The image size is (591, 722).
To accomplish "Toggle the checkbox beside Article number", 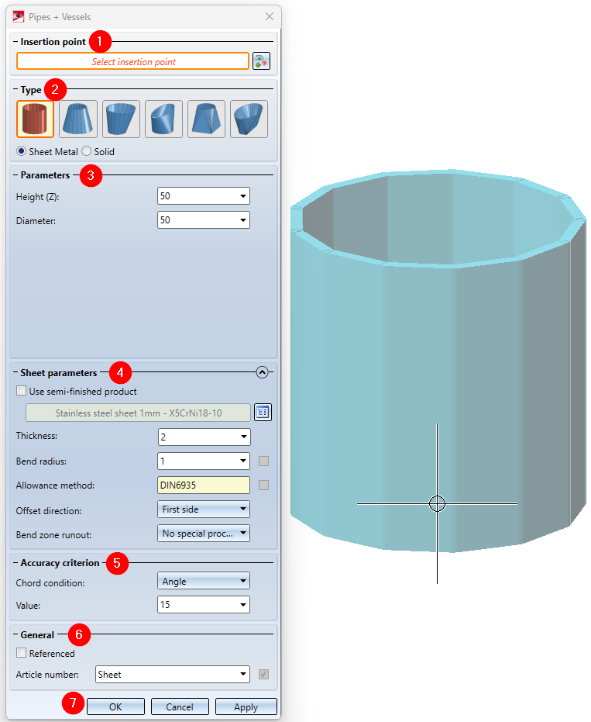I will pos(263,674).
